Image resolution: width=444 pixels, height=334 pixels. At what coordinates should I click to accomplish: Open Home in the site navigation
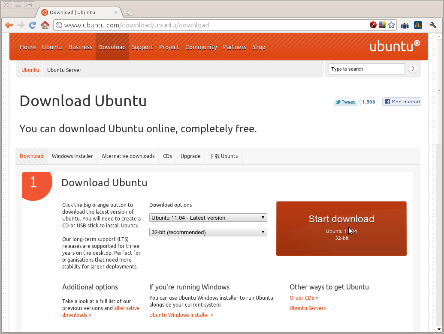(28, 47)
